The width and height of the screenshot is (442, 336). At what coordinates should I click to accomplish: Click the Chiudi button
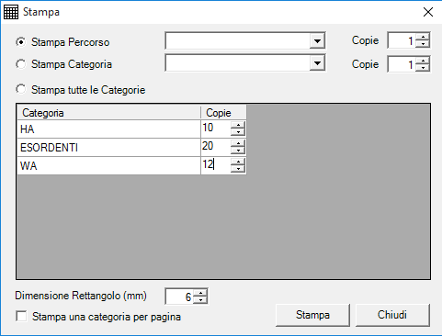click(392, 315)
